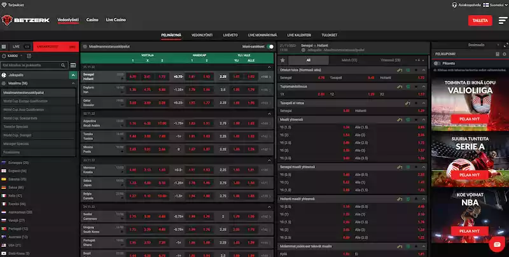
Task: Collapse the Jalkapallo sport section
Action: click(x=73, y=75)
